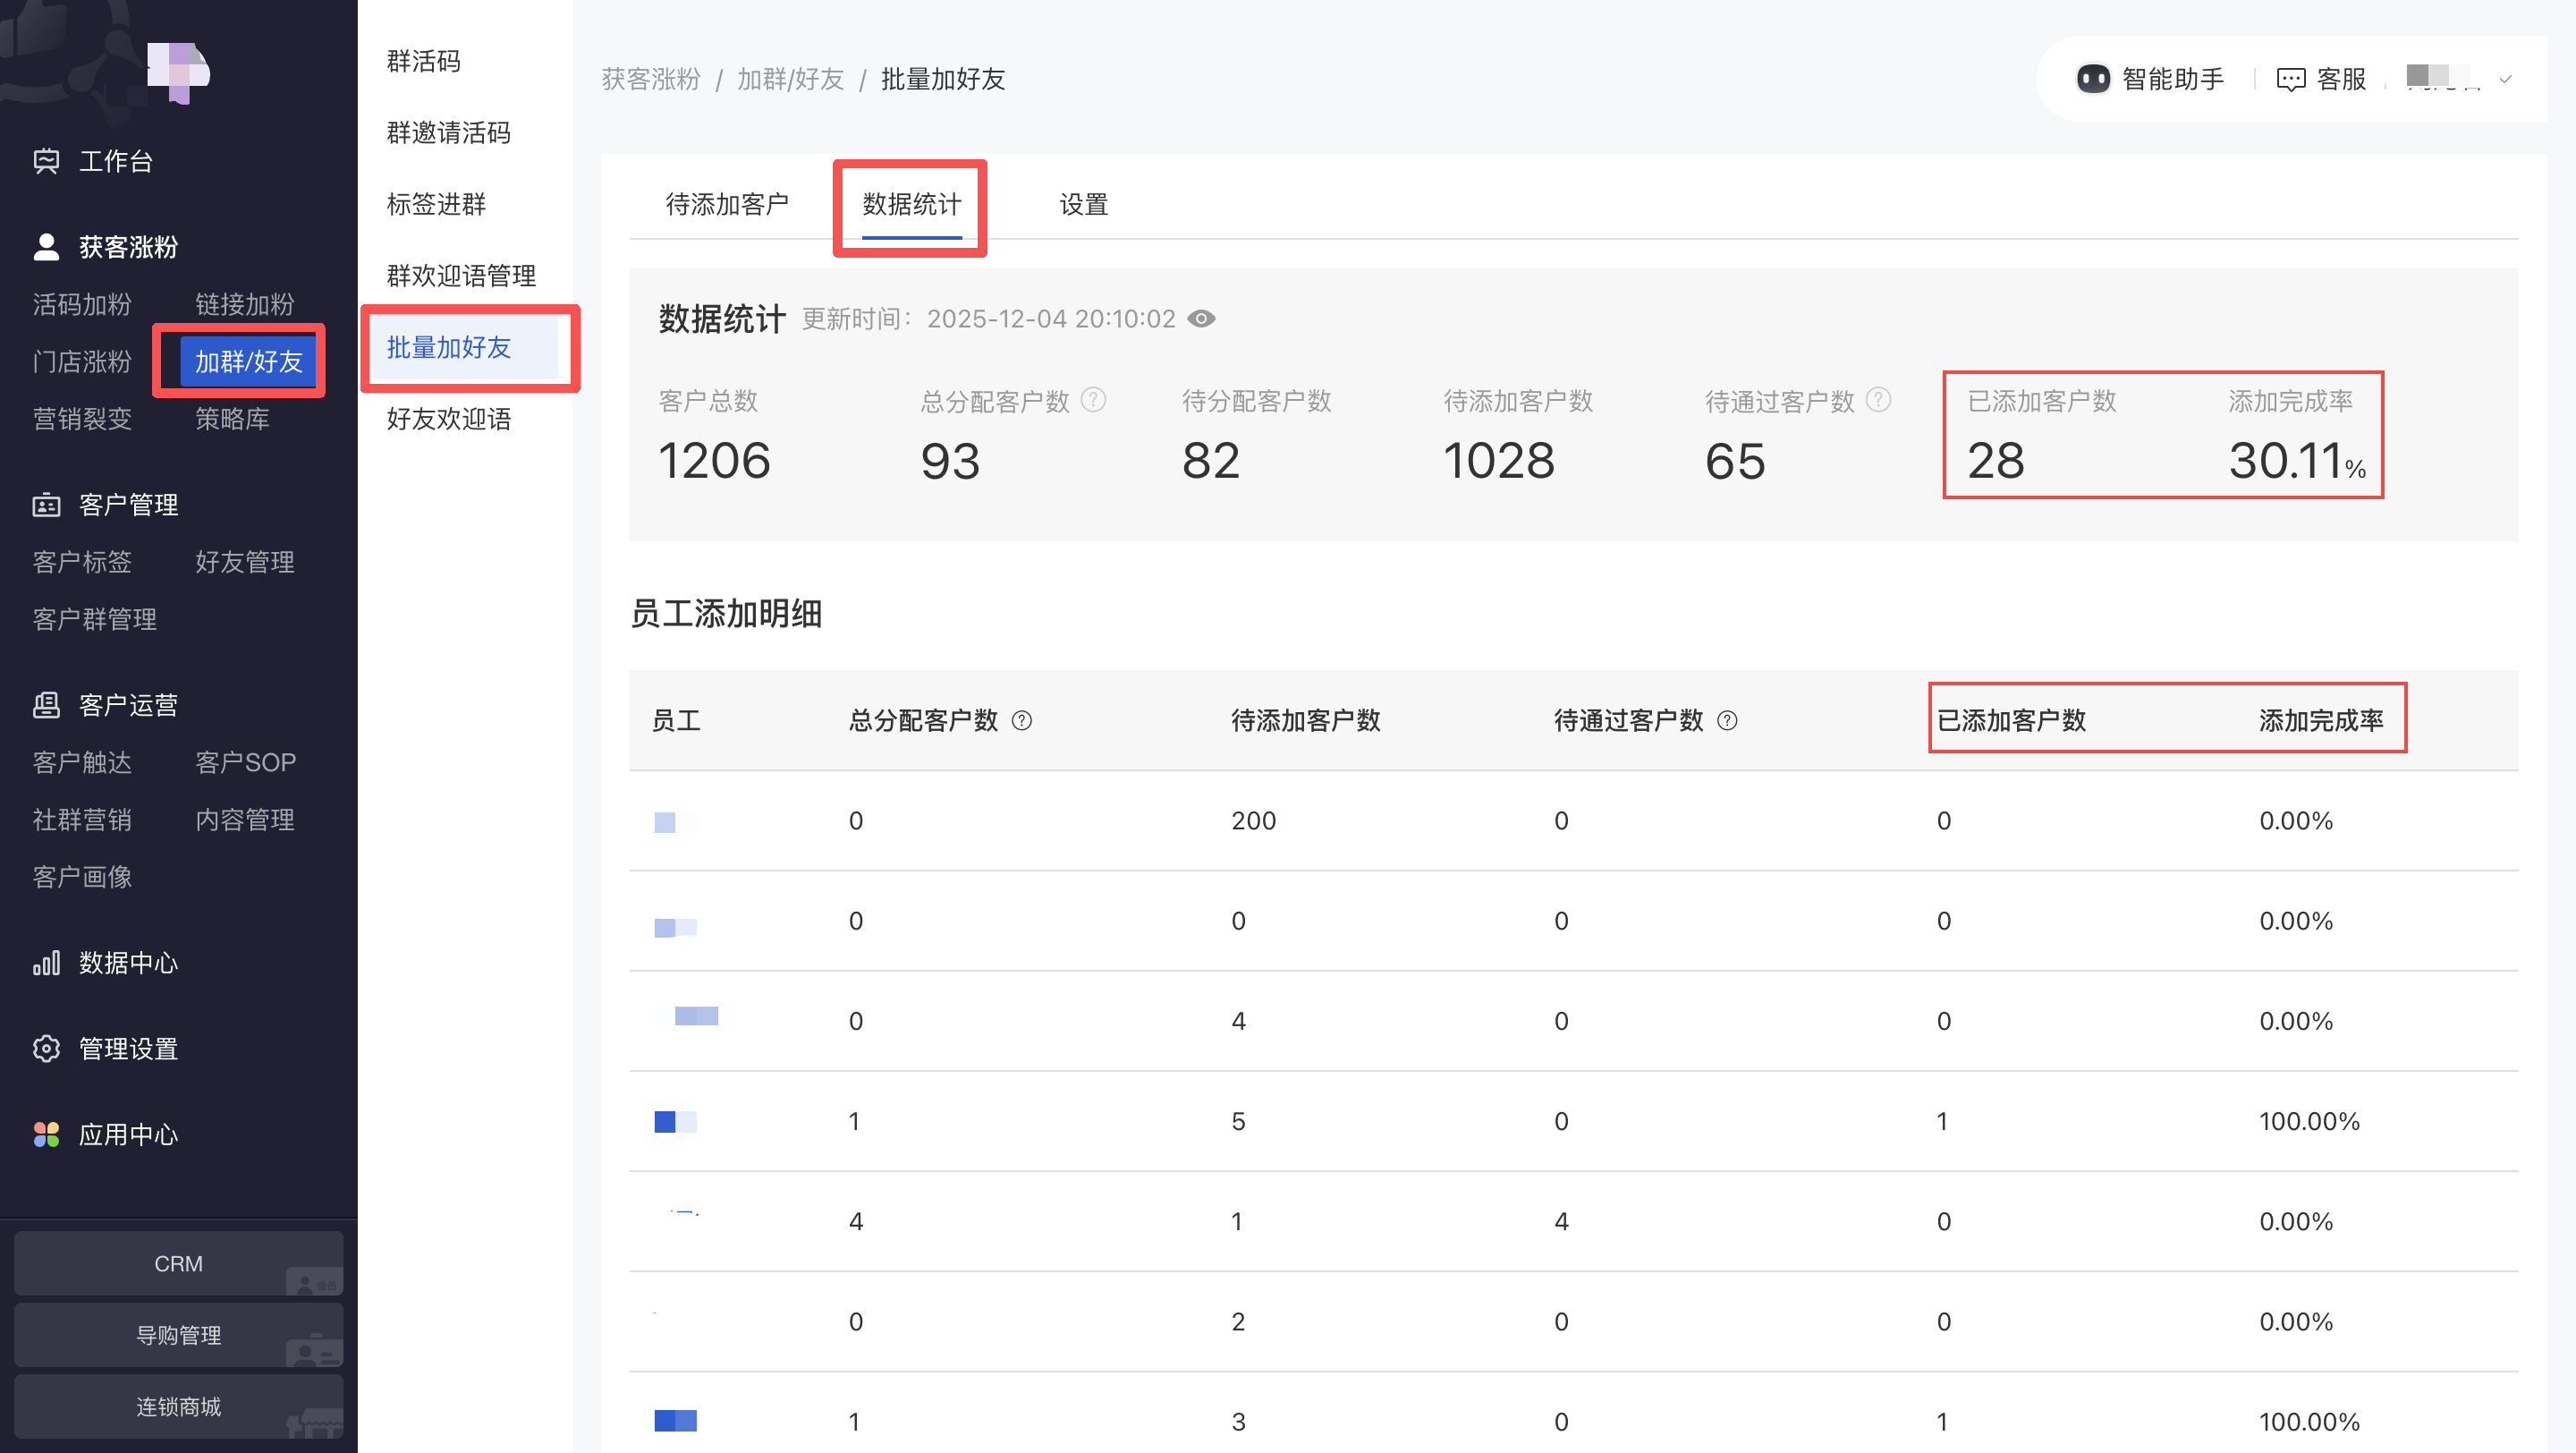Screen dimensions: 2576x1453
Task: Click the 应用中心 colorful apps icon
Action: pyautogui.click(x=46, y=1134)
